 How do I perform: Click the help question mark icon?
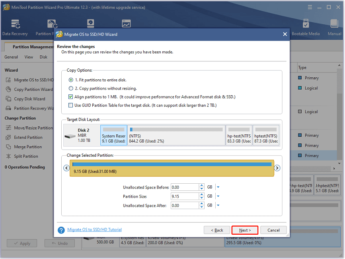click(60, 230)
